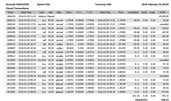The height and width of the screenshot is (101, 171).
Task: Click the Swap column header
Action: pyautogui.click(x=152, y=12)
